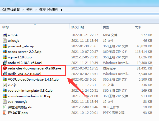Click date 2021-10-07 20:37 of nacos-server
Screen dimensions: 159x121
click(85, 52)
